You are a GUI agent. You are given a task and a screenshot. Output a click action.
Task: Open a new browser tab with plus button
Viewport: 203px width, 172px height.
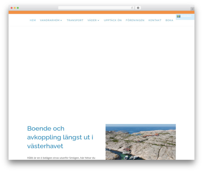[192, 9]
